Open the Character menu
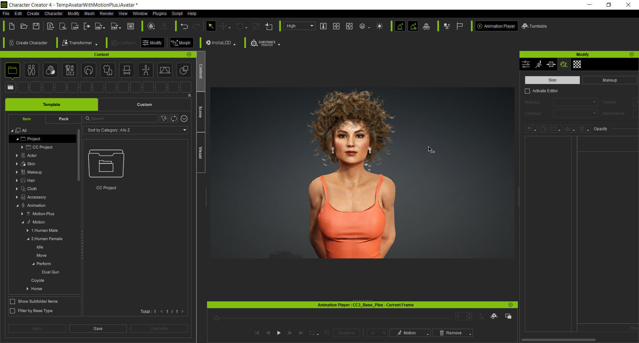The height and width of the screenshot is (343, 639). pos(54,14)
